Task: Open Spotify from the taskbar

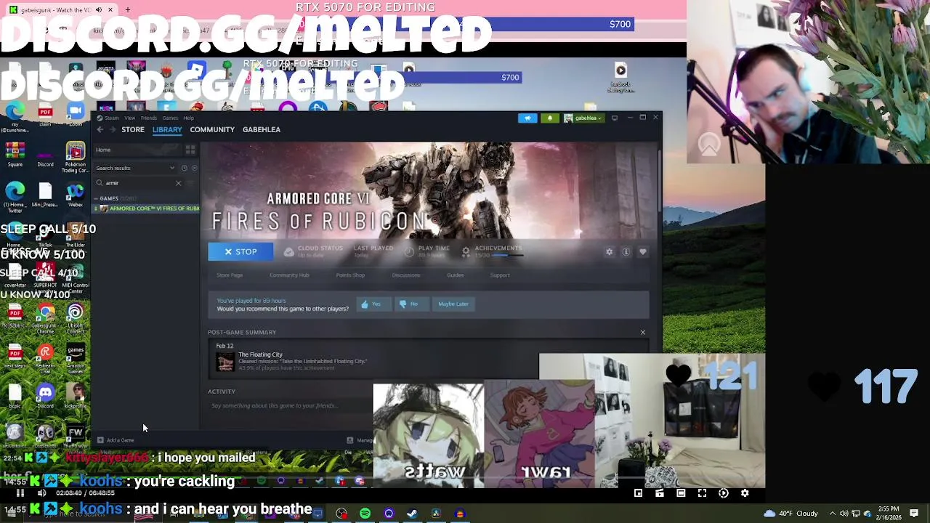Action: (x=365, y=514)
